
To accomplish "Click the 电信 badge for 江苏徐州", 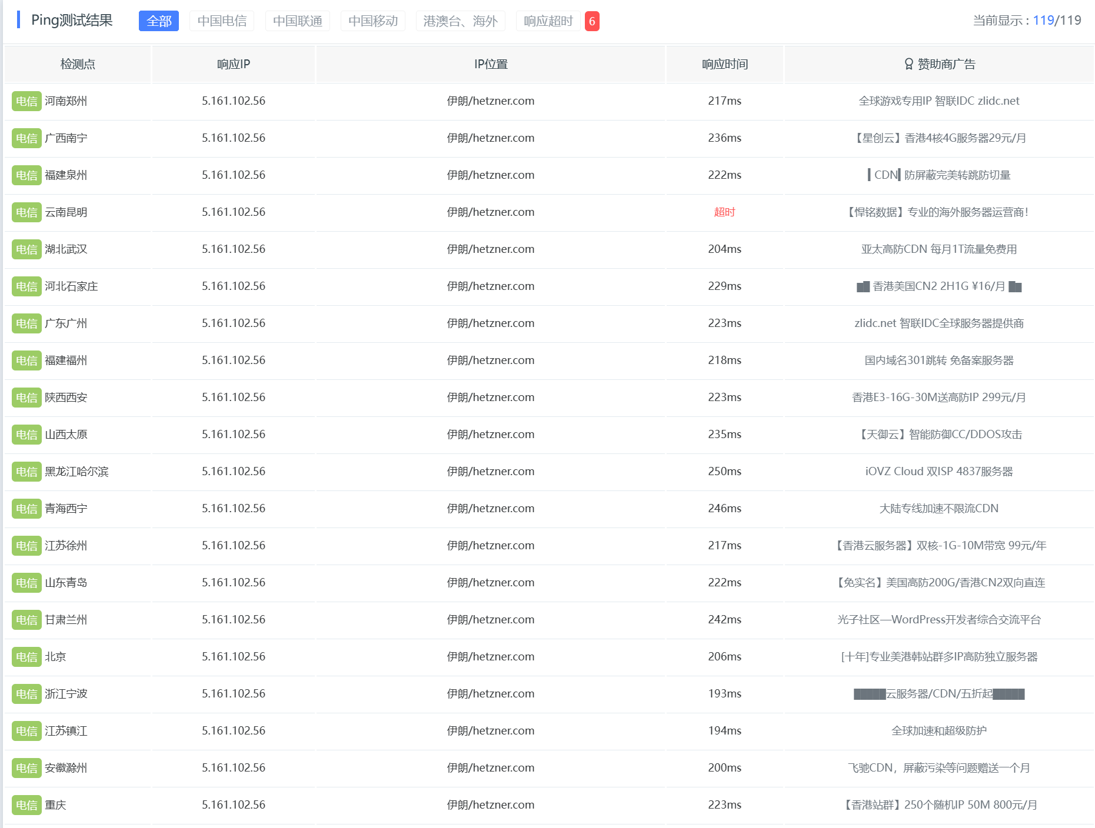I will [26, 546].
